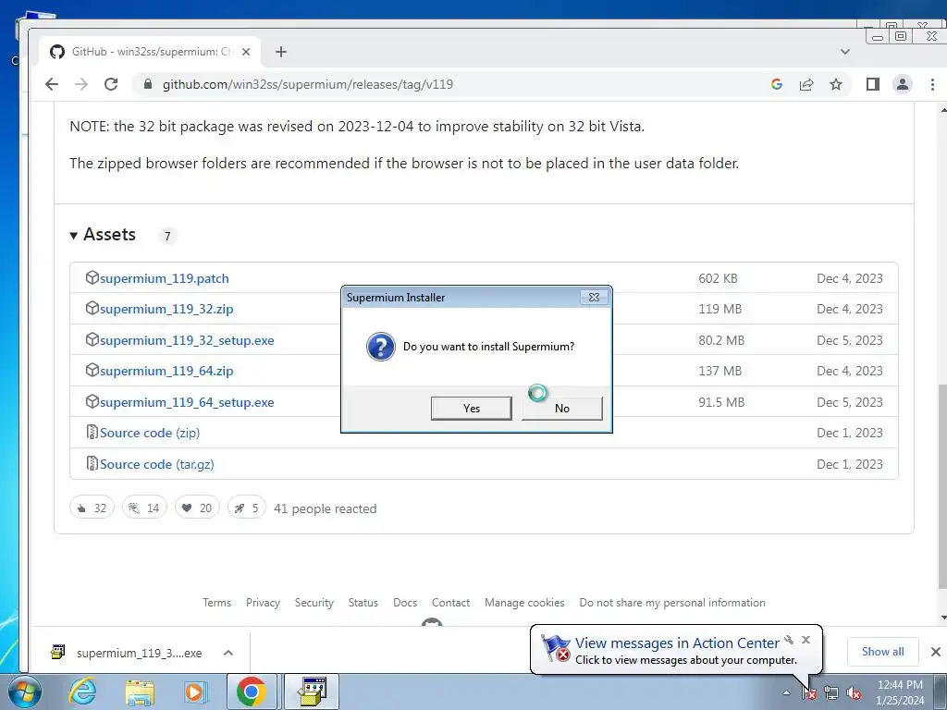Image resolution: width=947 pixels, height=710 pixels.
Task: Download supermium_119_32.zip
Action: (x=166, y=309)
